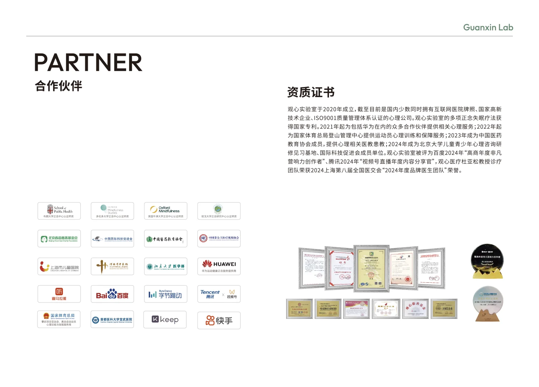
Task: Click the 中国国际科技促进会 logo
Action: click(112, 239)
